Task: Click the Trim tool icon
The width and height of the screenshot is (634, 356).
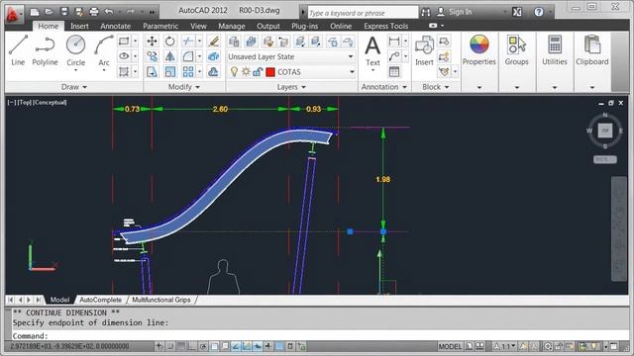Action: coord(188,42)
